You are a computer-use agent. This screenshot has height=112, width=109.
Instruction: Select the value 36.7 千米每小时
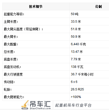tap(82, 74)
